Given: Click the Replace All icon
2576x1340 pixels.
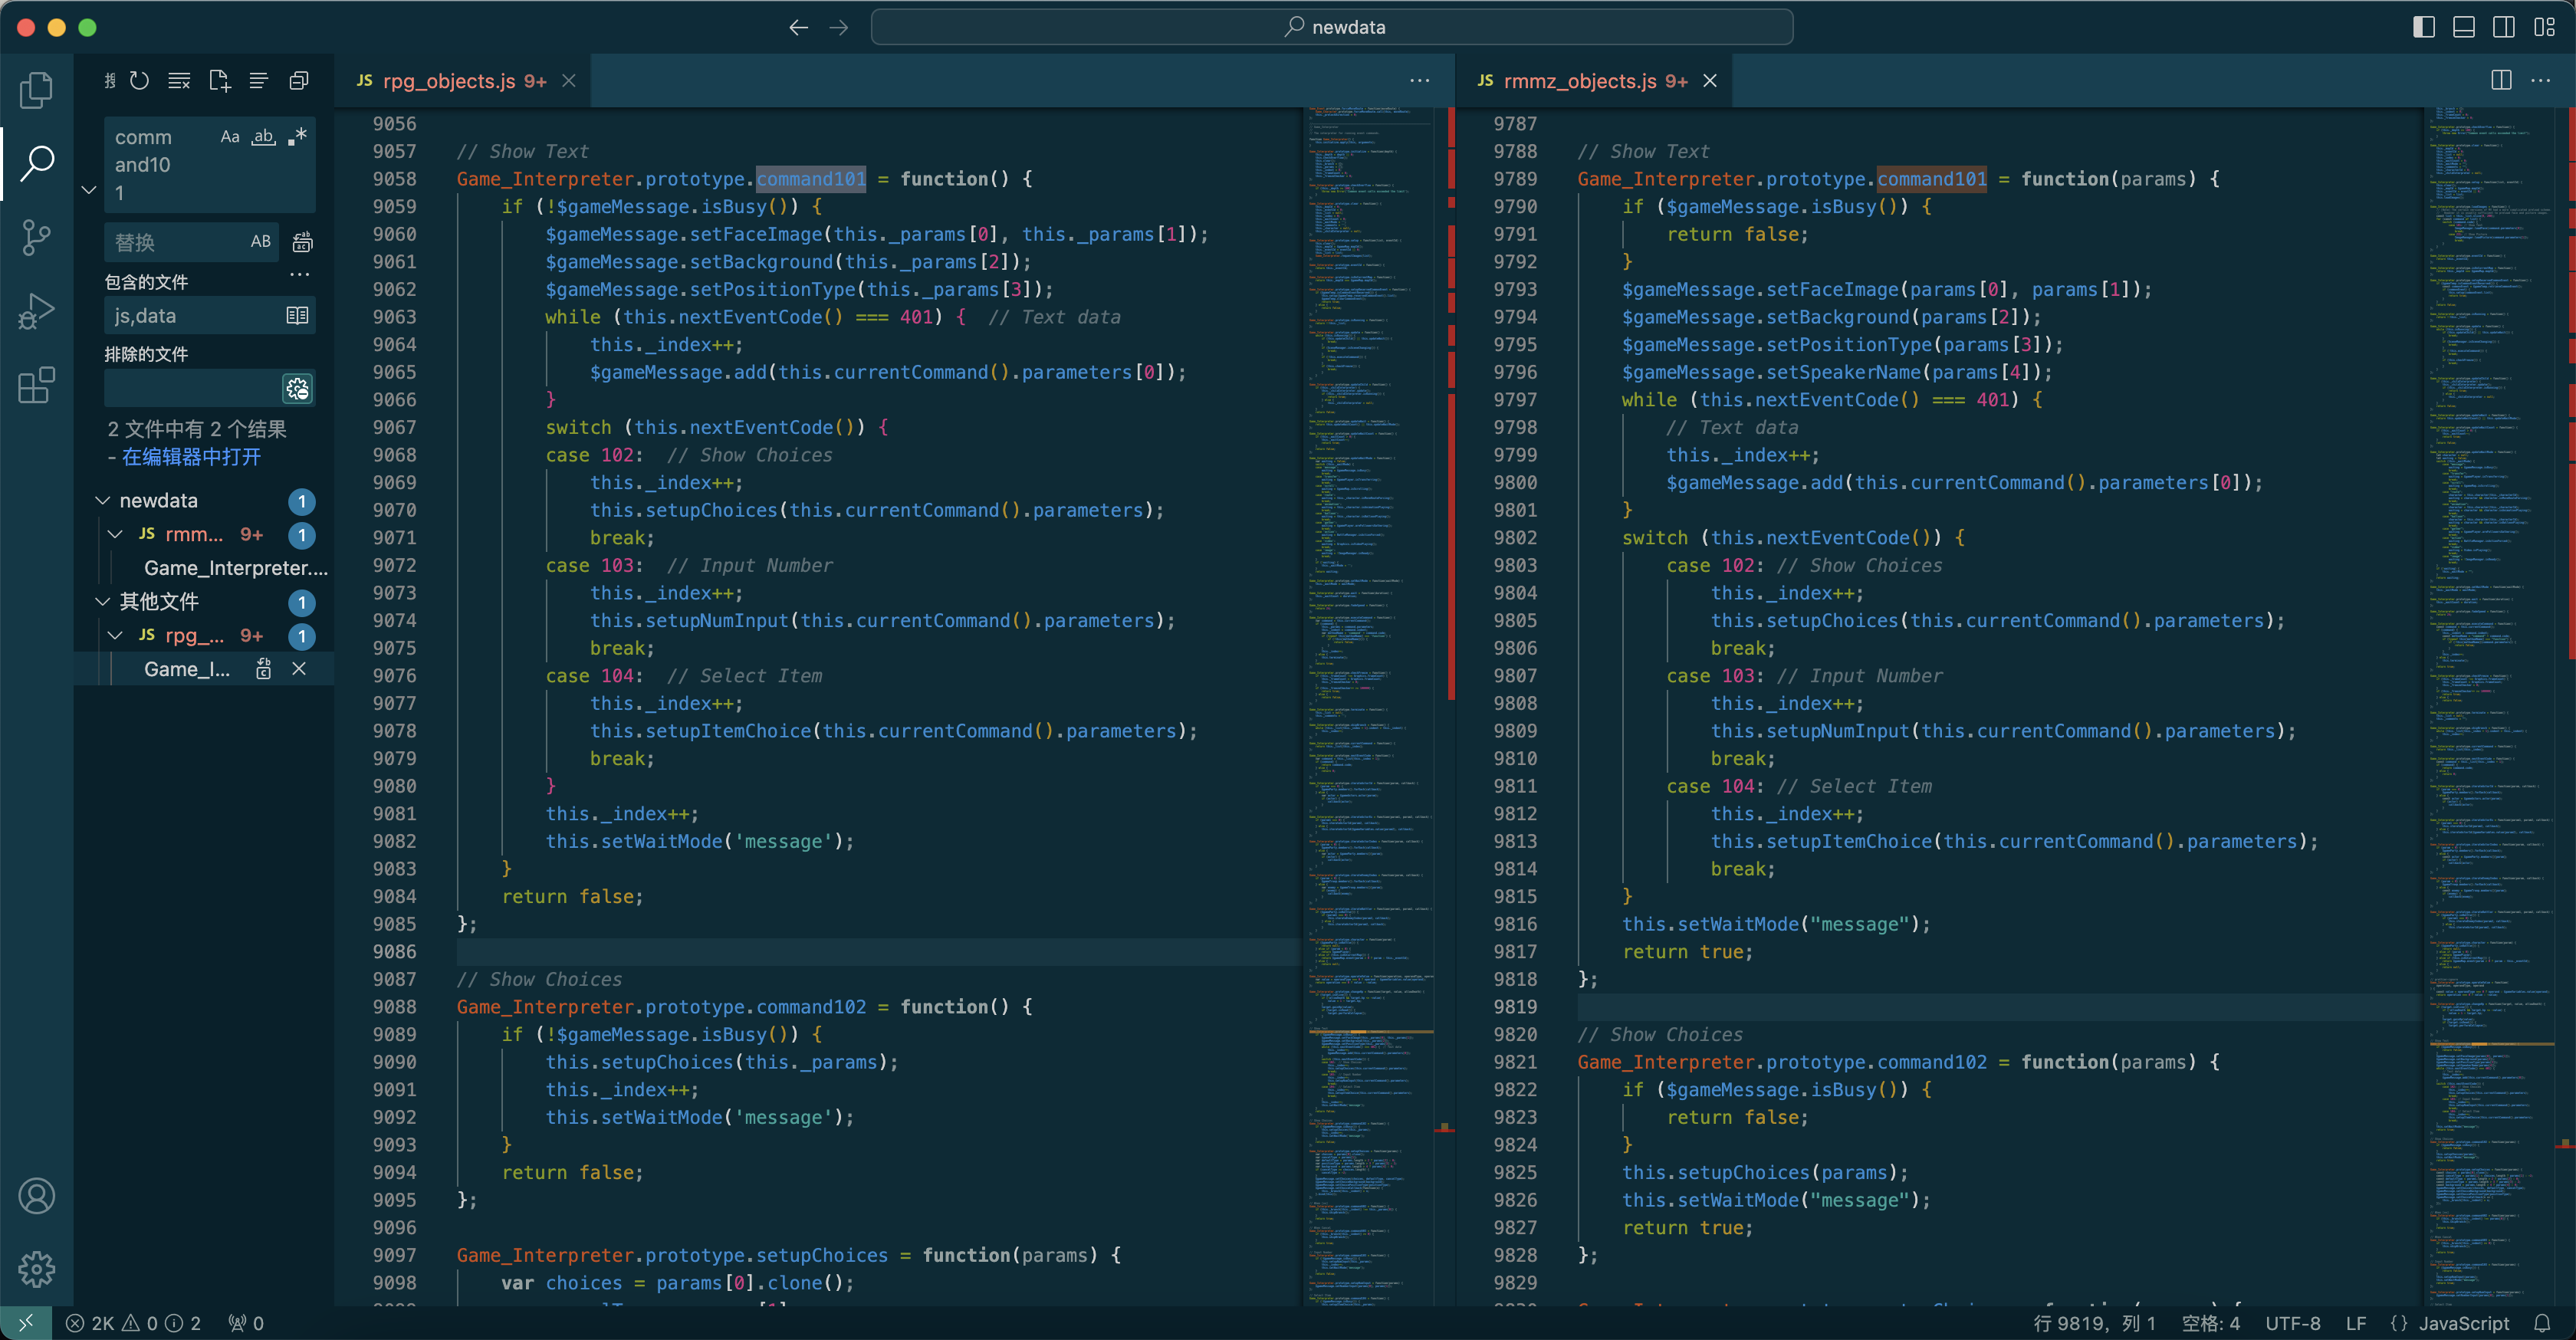Looking at the screenshot, I should pos(302,242).
